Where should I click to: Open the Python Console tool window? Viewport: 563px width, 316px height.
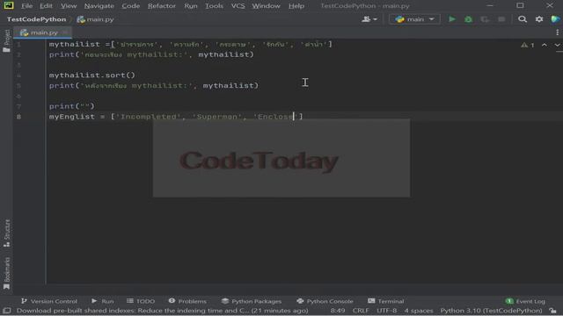coord(325,301)
